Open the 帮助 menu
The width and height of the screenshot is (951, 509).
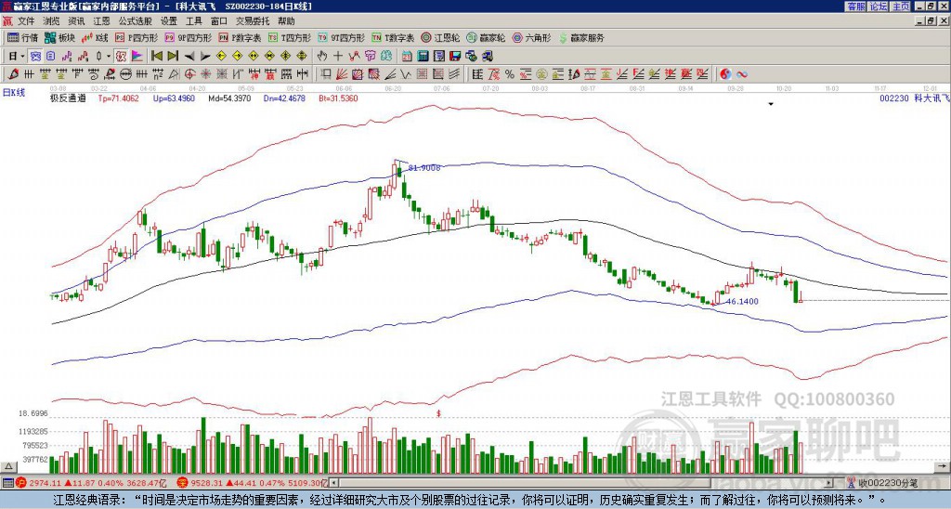click(286, 20)
